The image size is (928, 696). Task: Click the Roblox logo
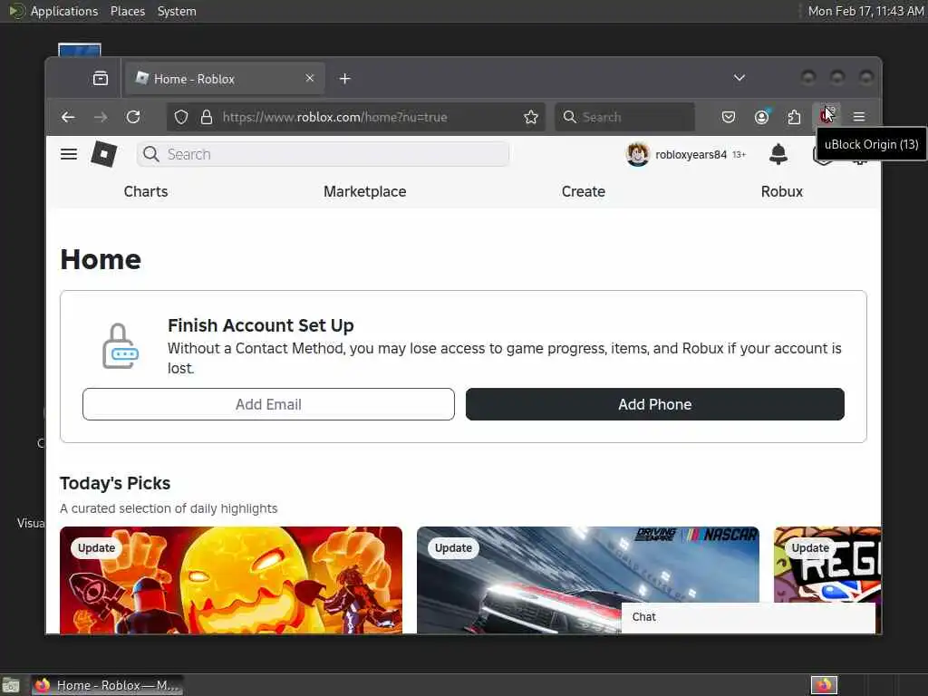click(x=104, y=154)
